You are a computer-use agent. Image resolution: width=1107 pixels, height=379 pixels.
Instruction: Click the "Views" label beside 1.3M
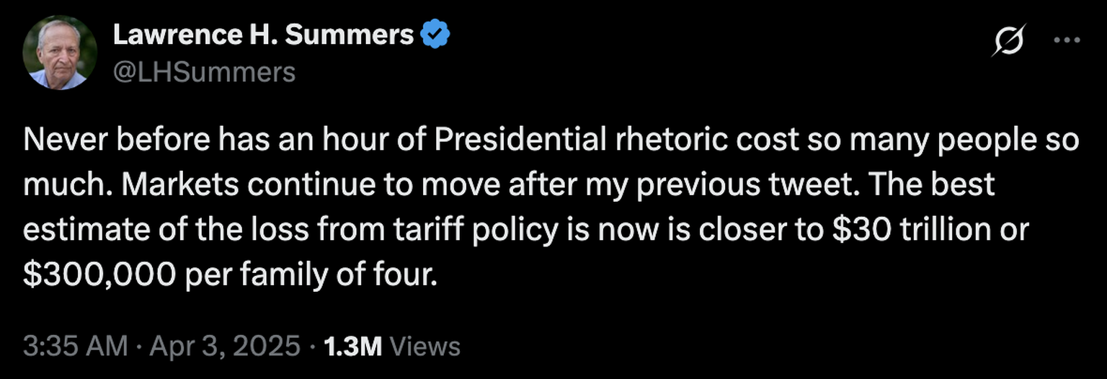424,346
